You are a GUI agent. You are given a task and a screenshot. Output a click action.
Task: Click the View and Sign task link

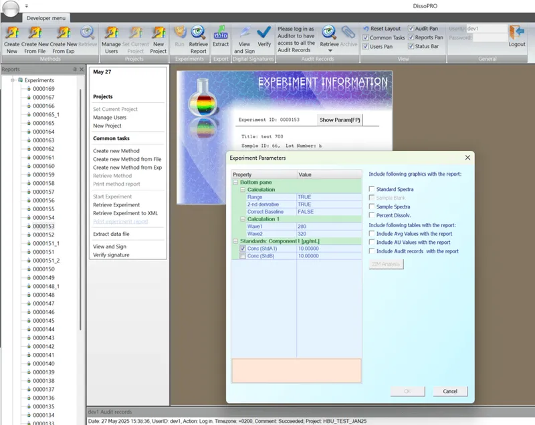[110, 247]
